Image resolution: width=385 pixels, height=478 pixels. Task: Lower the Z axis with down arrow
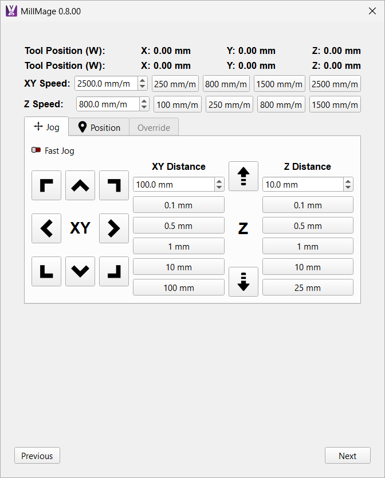[243, 282]
